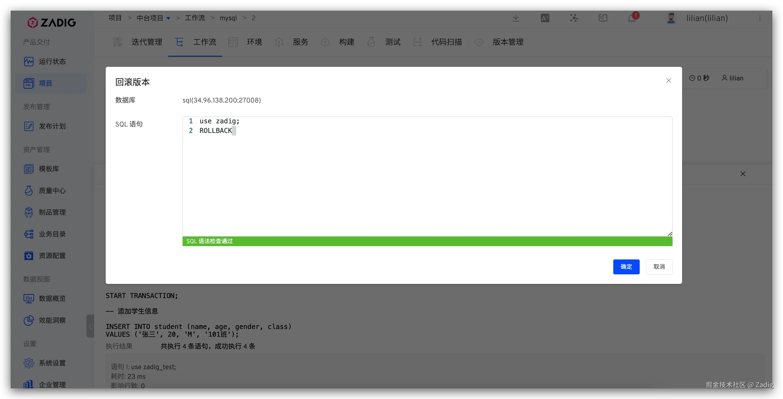The image size is (783, 399).
Task: Click the help documentation book icon
Action: click(x=603, y=18)
